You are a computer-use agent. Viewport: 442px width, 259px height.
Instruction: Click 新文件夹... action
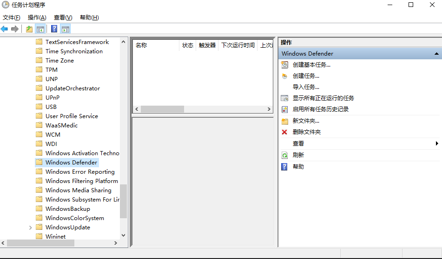click(306, 121)
